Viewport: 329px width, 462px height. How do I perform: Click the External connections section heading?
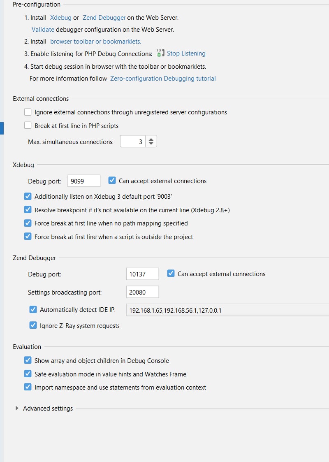41,99
